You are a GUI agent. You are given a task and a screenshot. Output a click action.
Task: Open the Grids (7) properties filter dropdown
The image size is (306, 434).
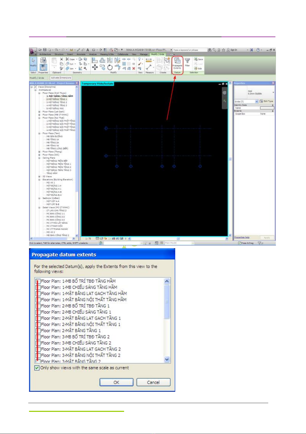tap(256, 101)
